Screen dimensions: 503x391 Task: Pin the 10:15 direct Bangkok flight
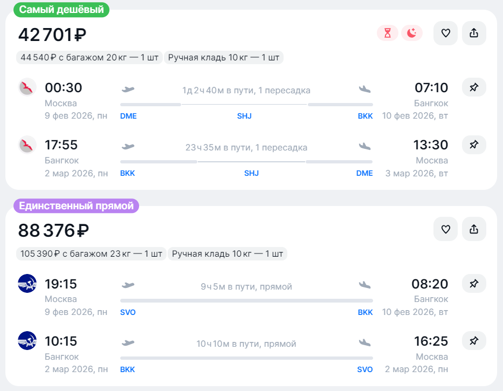(474, 341)
